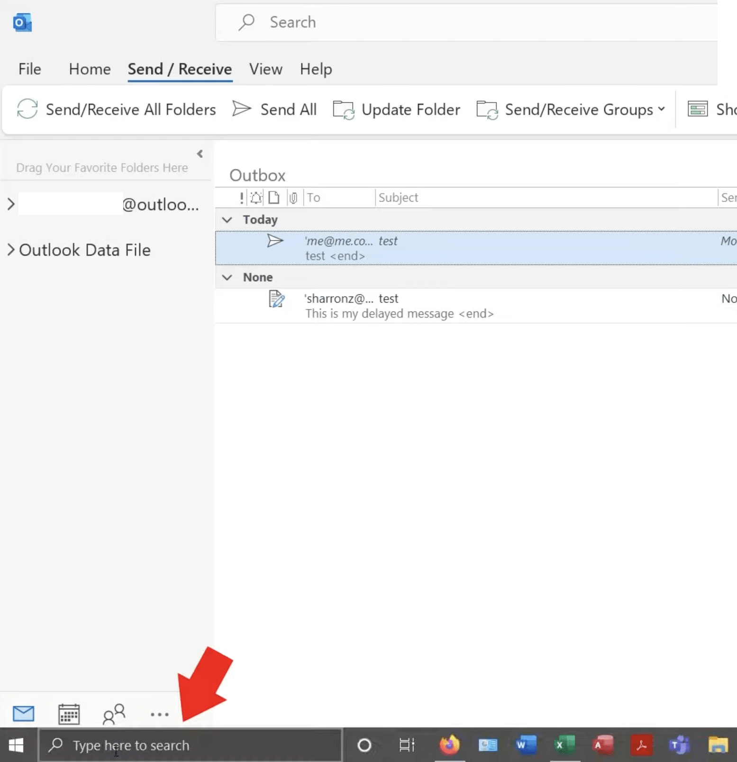737x762 pixels.
Task: Open the Windows Start menu
Action: (x=16, y=745)
